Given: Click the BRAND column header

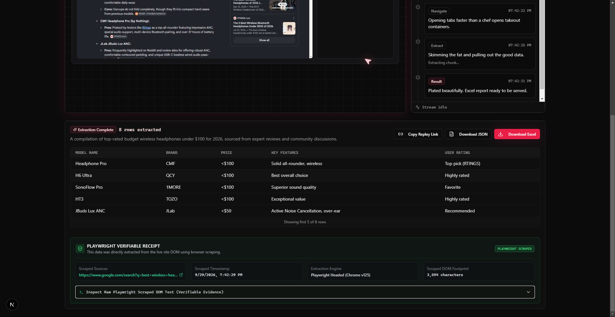Looking at the screenshot, I should pyautogui.click(x=171, y=153).
